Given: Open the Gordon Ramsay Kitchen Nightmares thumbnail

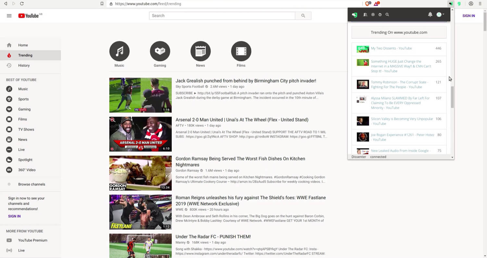Looking at the screenshot, I should tap(141, 173).
